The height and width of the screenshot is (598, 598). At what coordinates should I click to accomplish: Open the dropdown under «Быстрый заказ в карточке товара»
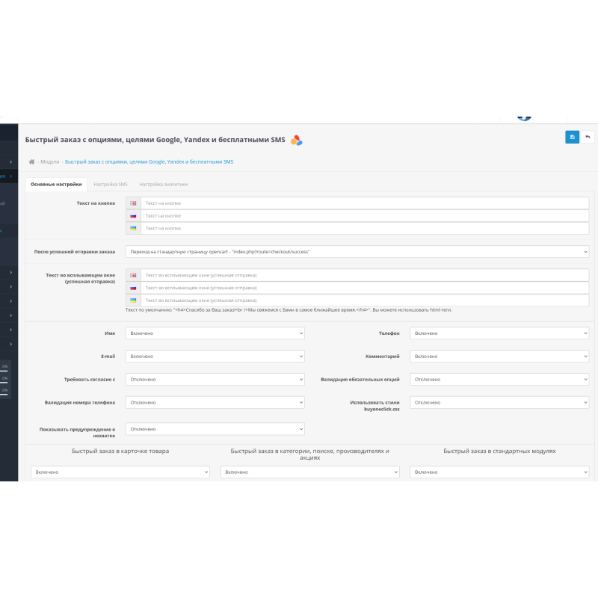coord(120,472)
